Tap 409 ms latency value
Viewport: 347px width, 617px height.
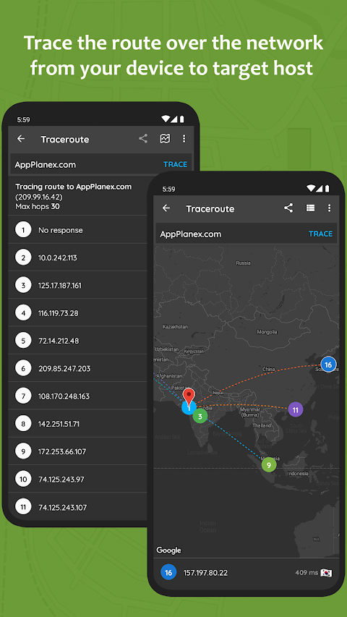(x=307, y=573)
